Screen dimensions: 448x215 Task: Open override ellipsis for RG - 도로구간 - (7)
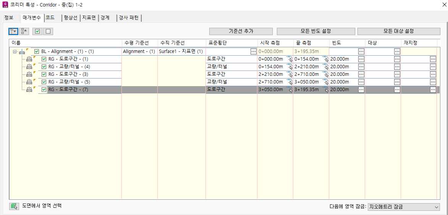tap(433, 90)
